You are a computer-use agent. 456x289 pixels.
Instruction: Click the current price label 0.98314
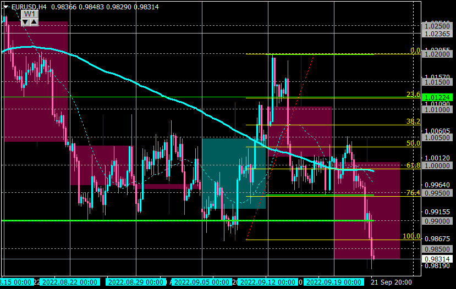437,259
